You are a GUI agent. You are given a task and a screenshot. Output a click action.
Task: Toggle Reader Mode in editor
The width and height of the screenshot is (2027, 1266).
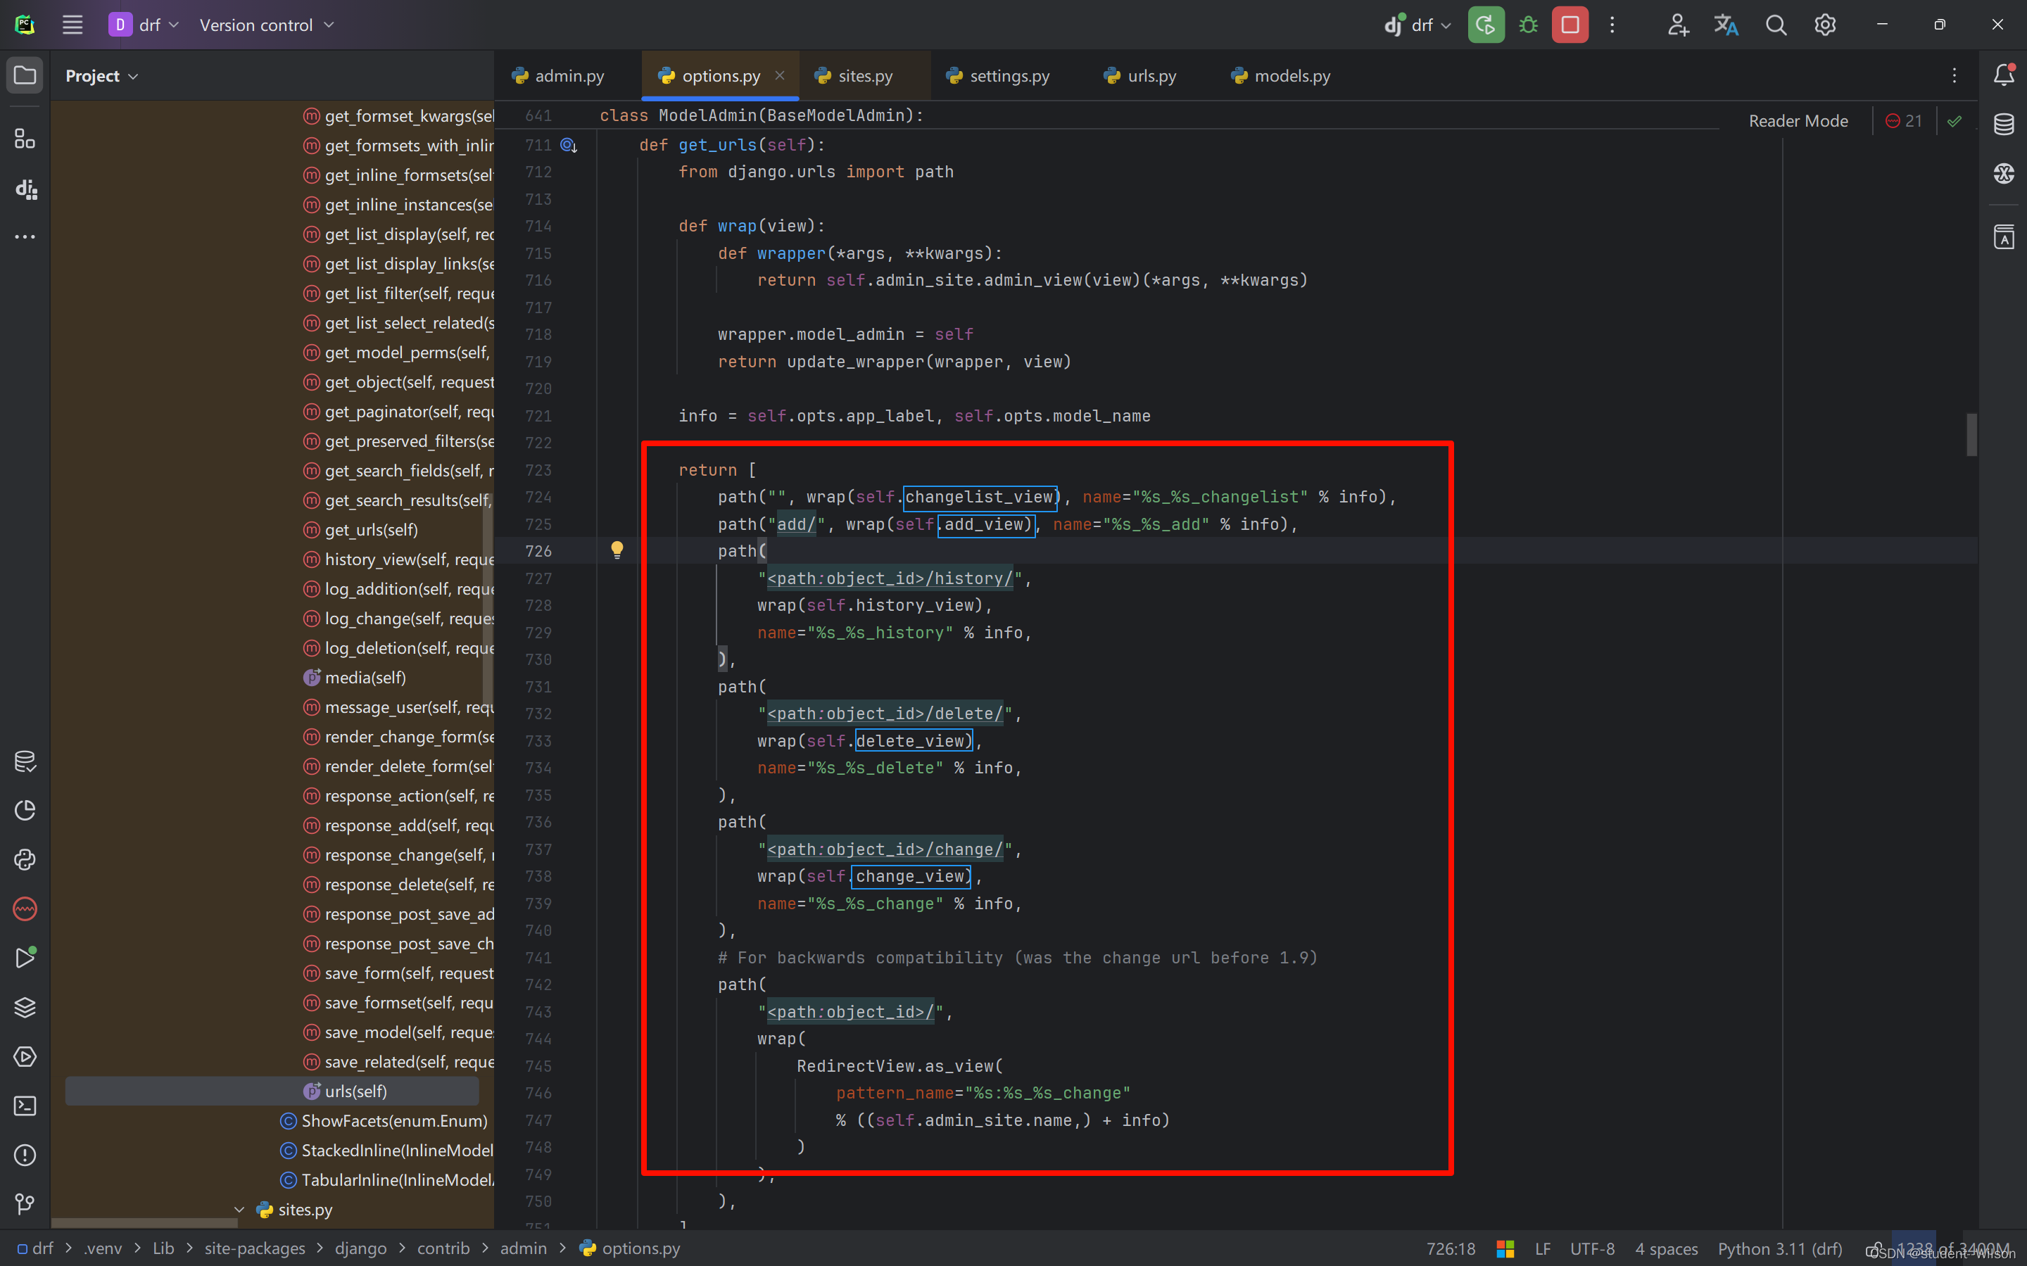click(1798, 120)
